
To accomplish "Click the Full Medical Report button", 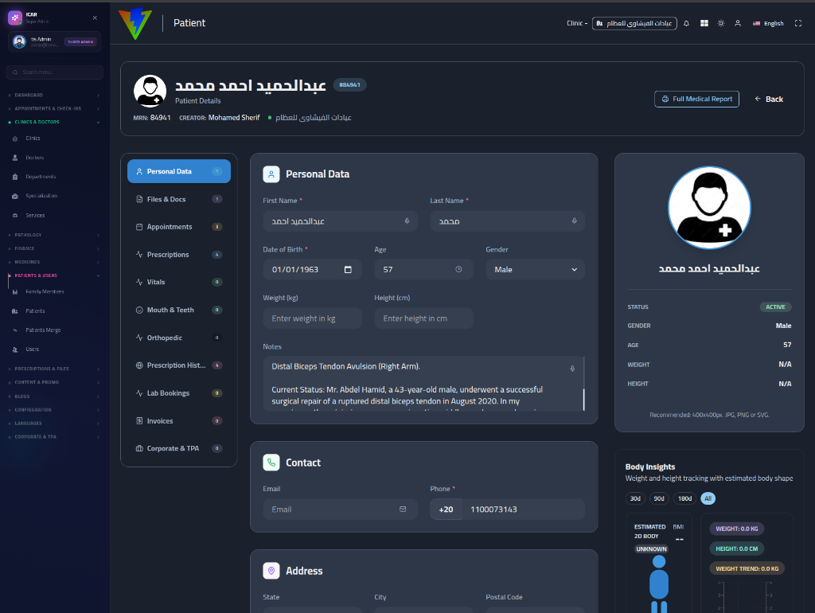I will click(x=696, y=99).
